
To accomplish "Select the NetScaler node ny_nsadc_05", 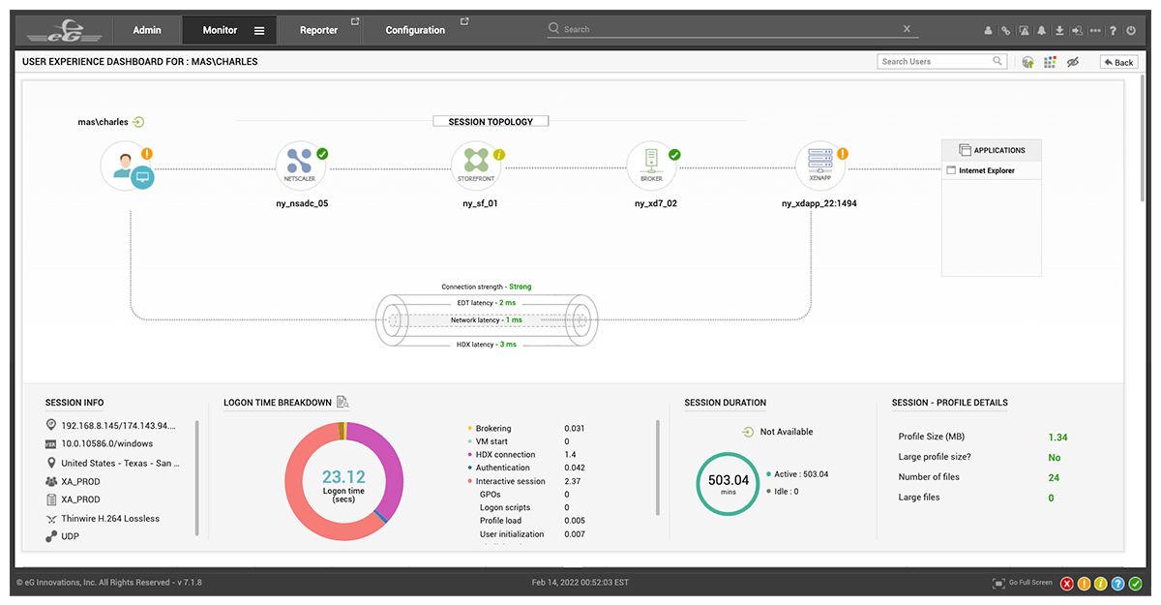I will (299, 166).
